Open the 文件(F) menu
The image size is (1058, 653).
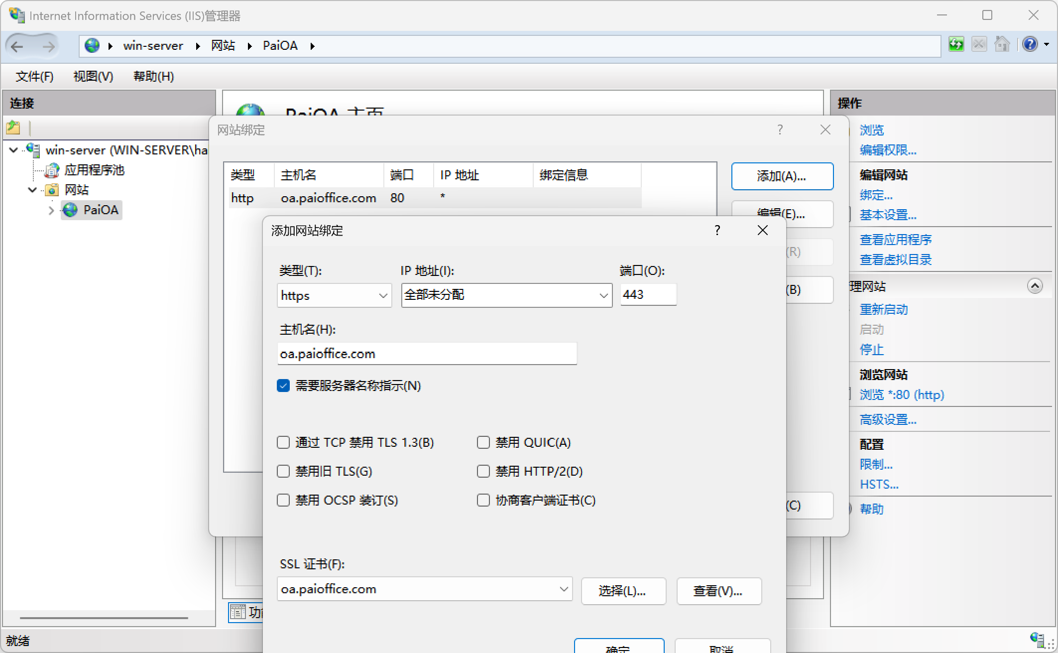point(34,76)
